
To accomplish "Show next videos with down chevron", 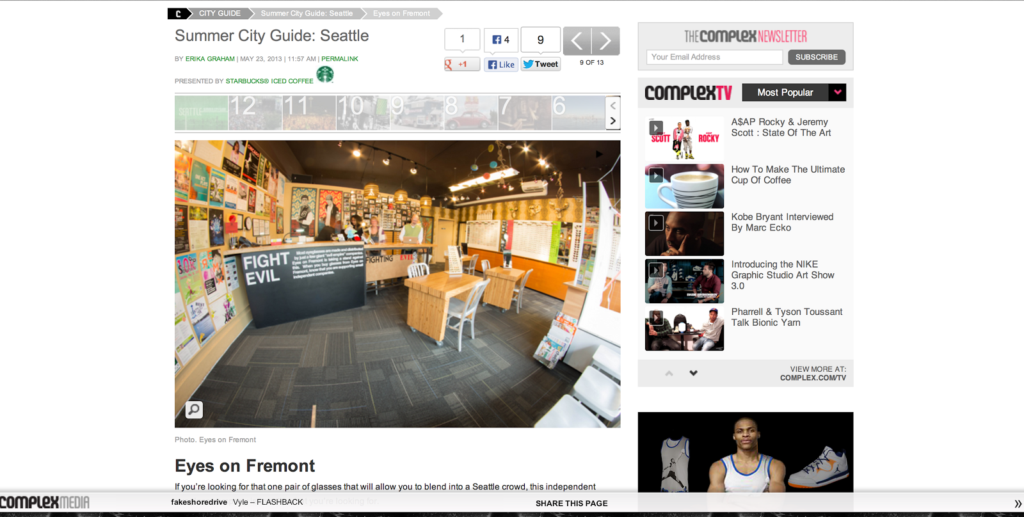I will (693, 373).
